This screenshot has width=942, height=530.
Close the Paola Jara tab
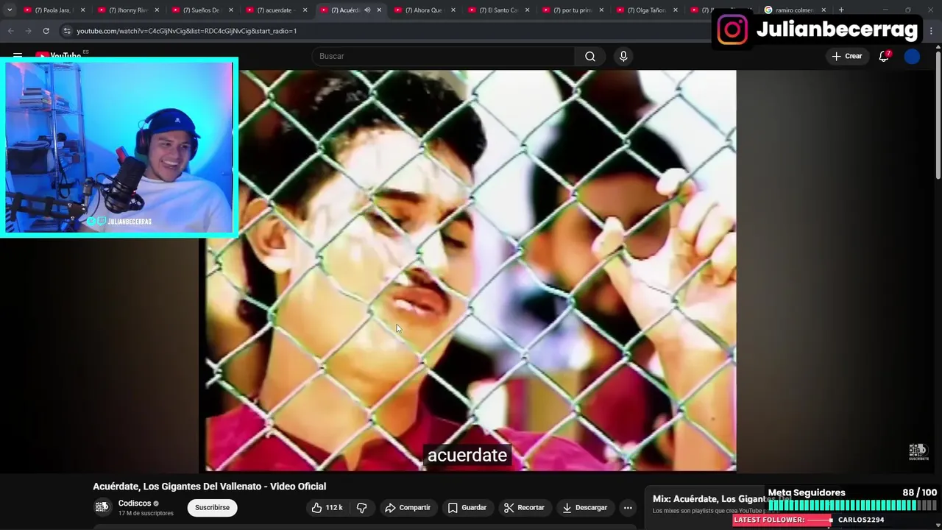coord(82,10)
